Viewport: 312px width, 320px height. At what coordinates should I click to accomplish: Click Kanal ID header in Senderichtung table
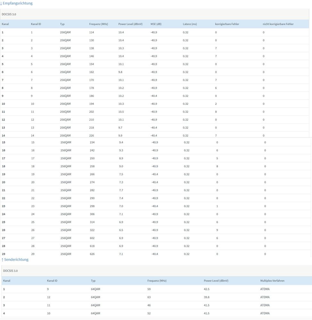click(x=52, y=281)
